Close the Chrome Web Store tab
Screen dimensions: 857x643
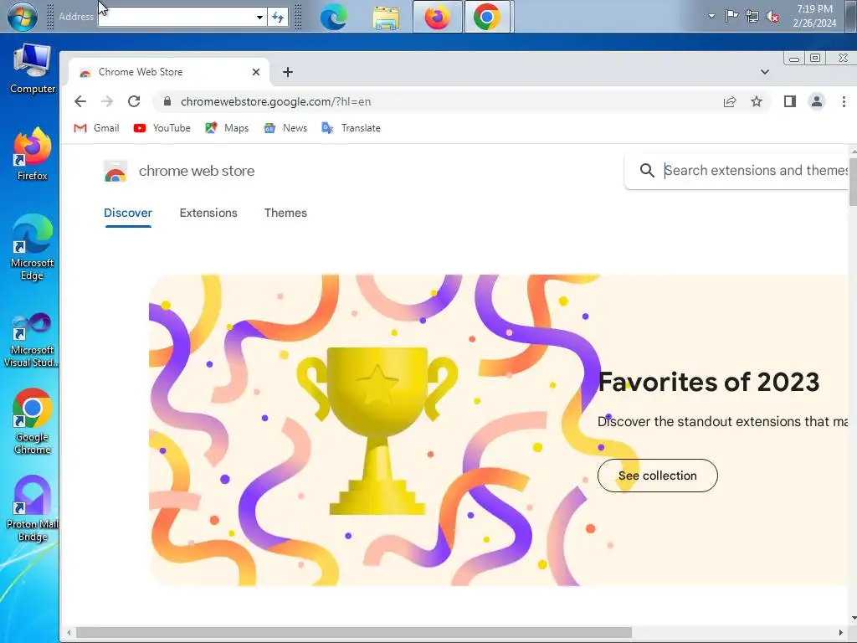coord(256,72)
